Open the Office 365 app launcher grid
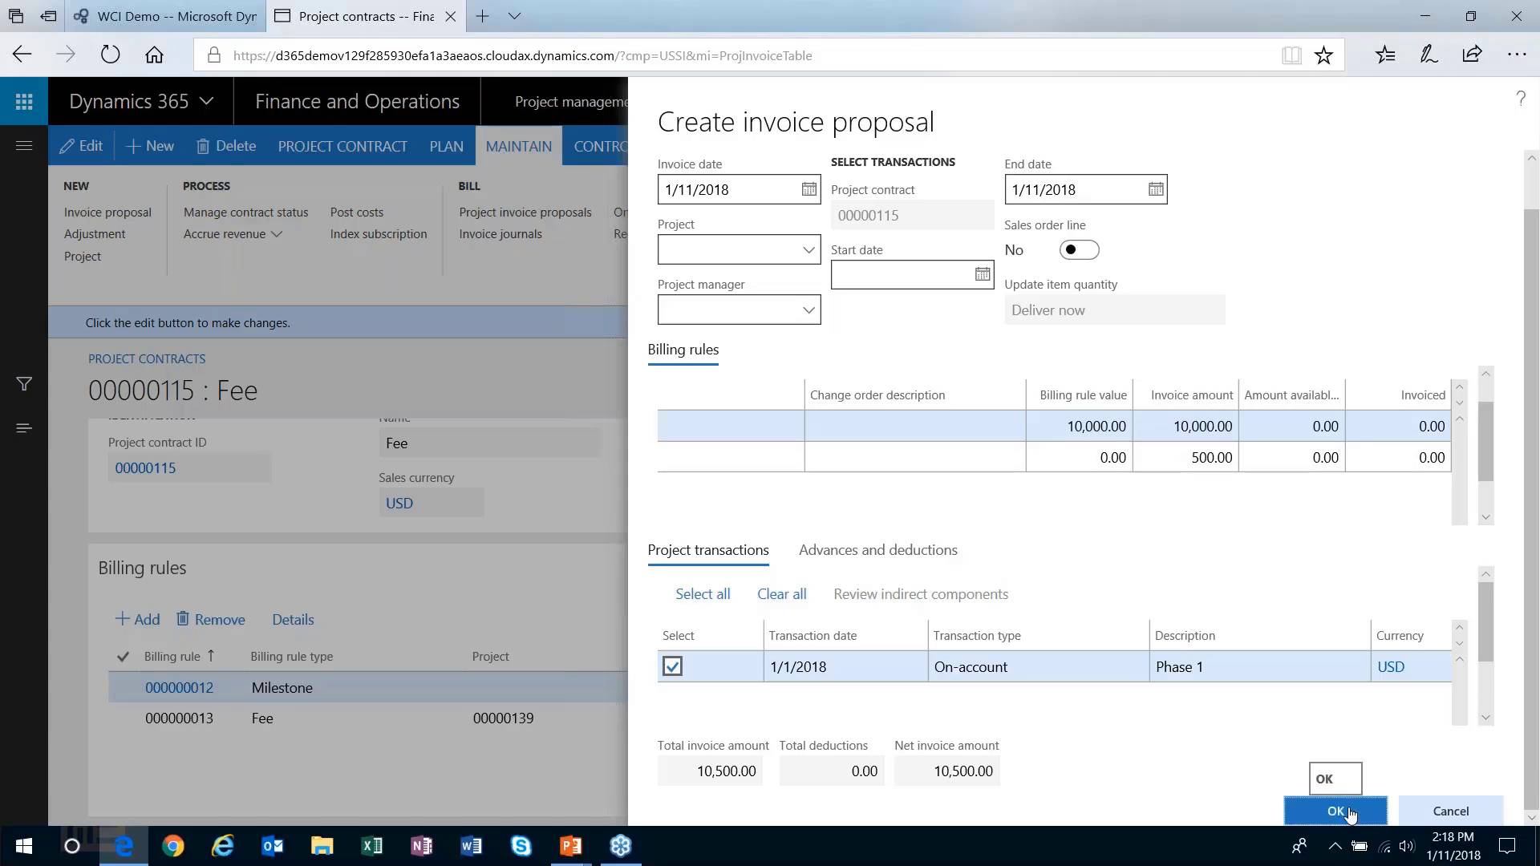Viewport: 1540px width, 866px height. click(23, 101)
